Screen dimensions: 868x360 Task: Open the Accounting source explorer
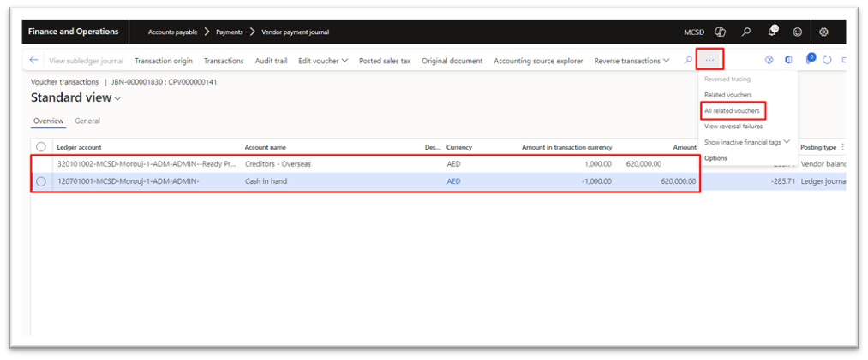pos(539,61)
